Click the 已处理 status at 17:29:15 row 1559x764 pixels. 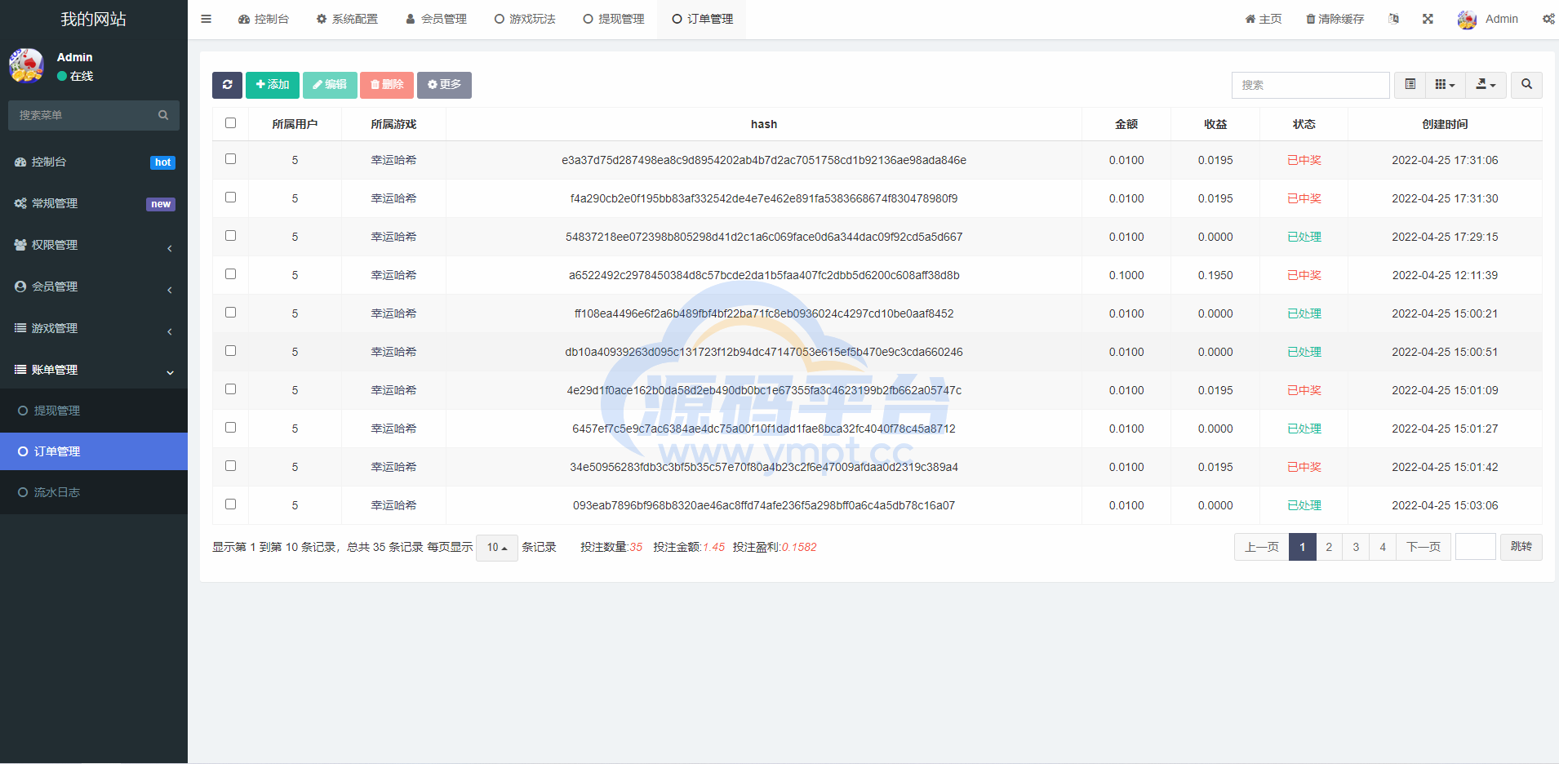coord(1304,237)
